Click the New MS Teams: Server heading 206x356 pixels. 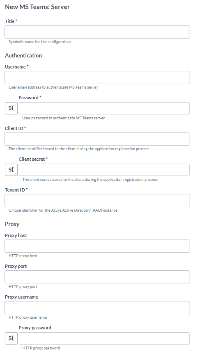point(37,7)
